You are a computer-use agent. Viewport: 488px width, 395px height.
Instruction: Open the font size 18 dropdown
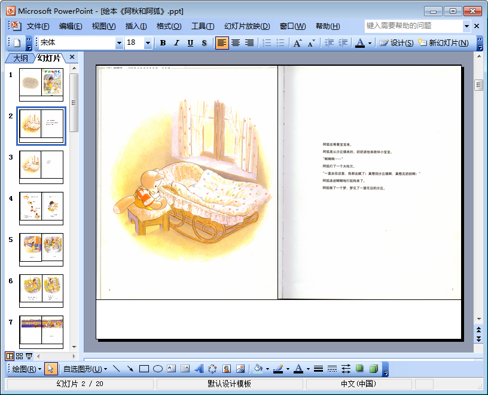[x=148, y=43]
